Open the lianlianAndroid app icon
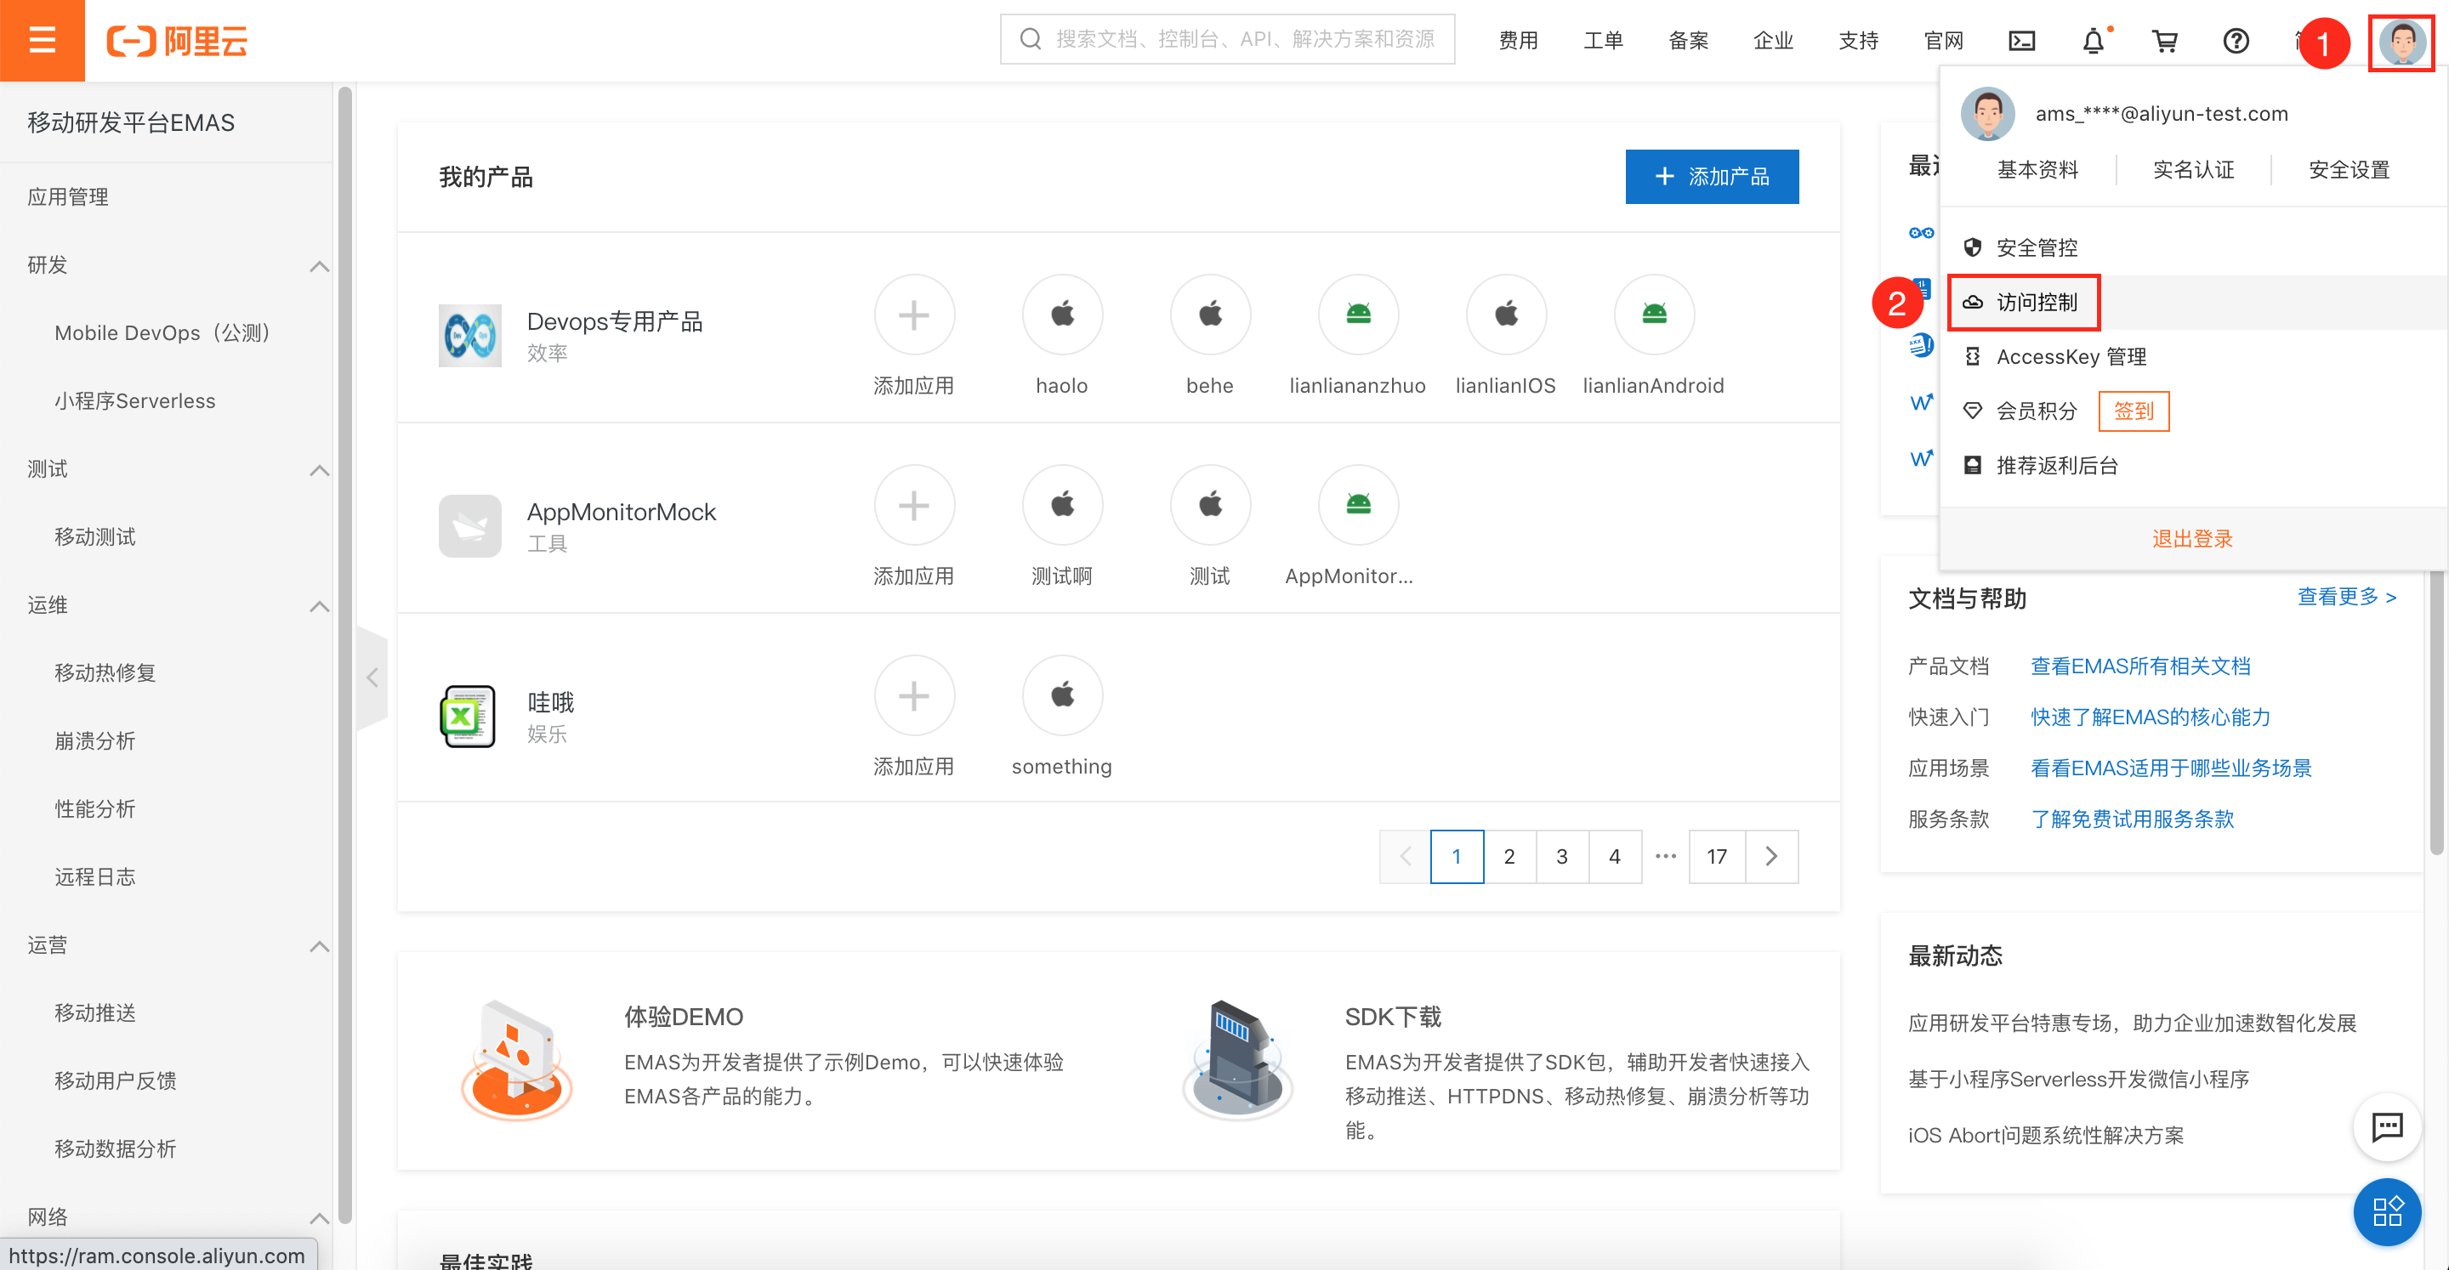This screenshot has height=1270, width=2449. pos(1654,315)
